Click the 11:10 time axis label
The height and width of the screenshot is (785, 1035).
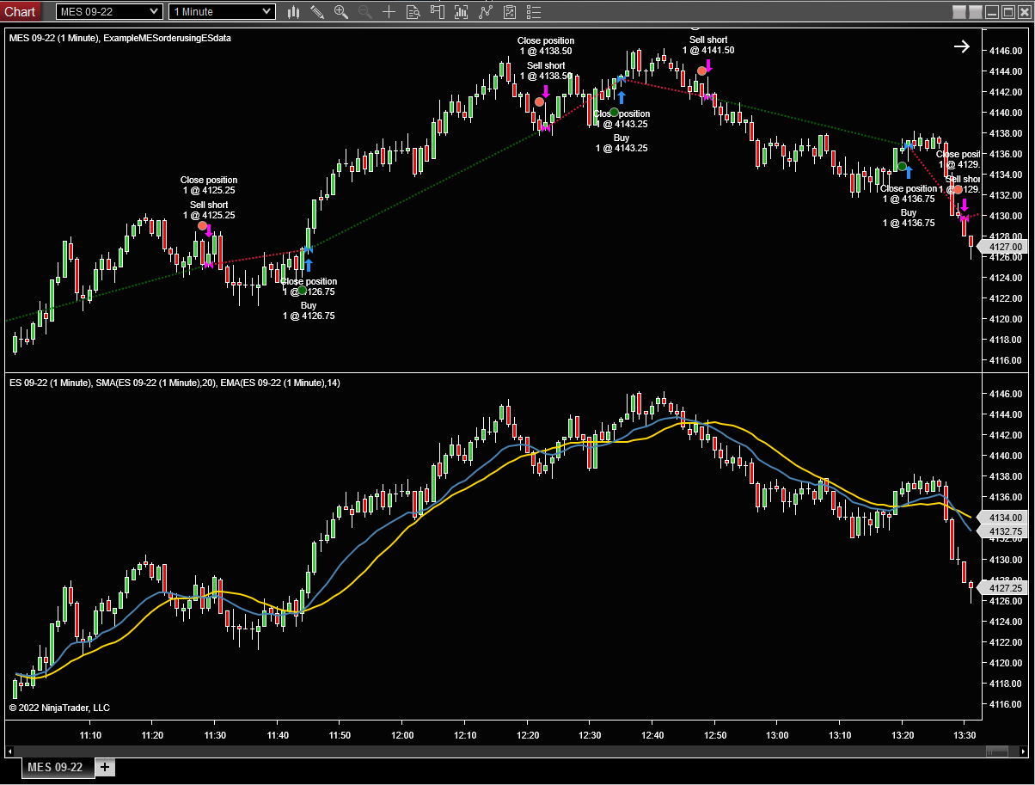[x=90, y=735]
